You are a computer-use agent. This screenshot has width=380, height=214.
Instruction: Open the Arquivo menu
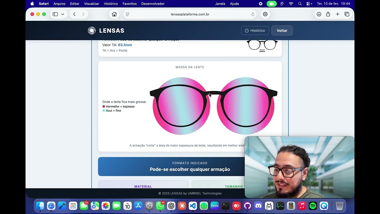(59, 4)
